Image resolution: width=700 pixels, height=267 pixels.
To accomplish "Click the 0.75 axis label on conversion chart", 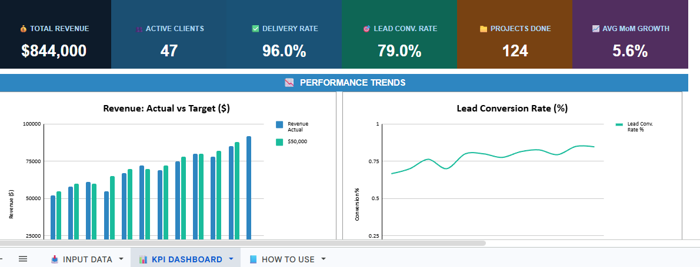I will 373,161.
